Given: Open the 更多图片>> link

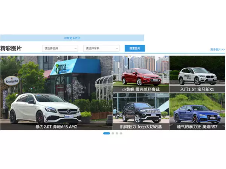Looking at the screenshot, I should [x=217, y=50].
